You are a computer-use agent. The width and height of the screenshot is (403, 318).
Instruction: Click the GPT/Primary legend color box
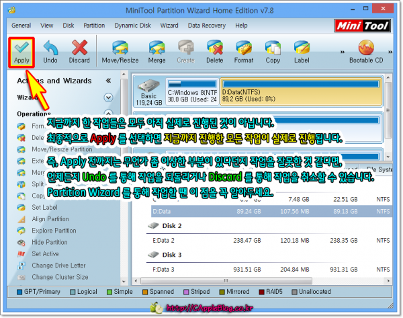coord(19,292)
